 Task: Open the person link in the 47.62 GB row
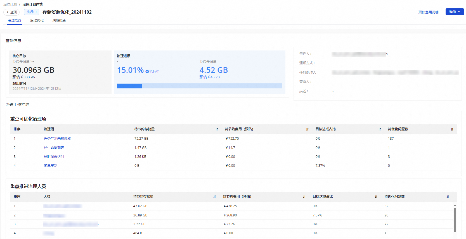click(x=62, y=206)
